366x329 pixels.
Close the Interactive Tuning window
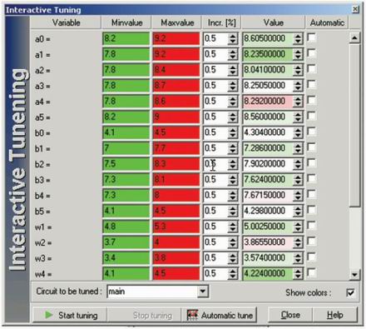click(355, 9)
